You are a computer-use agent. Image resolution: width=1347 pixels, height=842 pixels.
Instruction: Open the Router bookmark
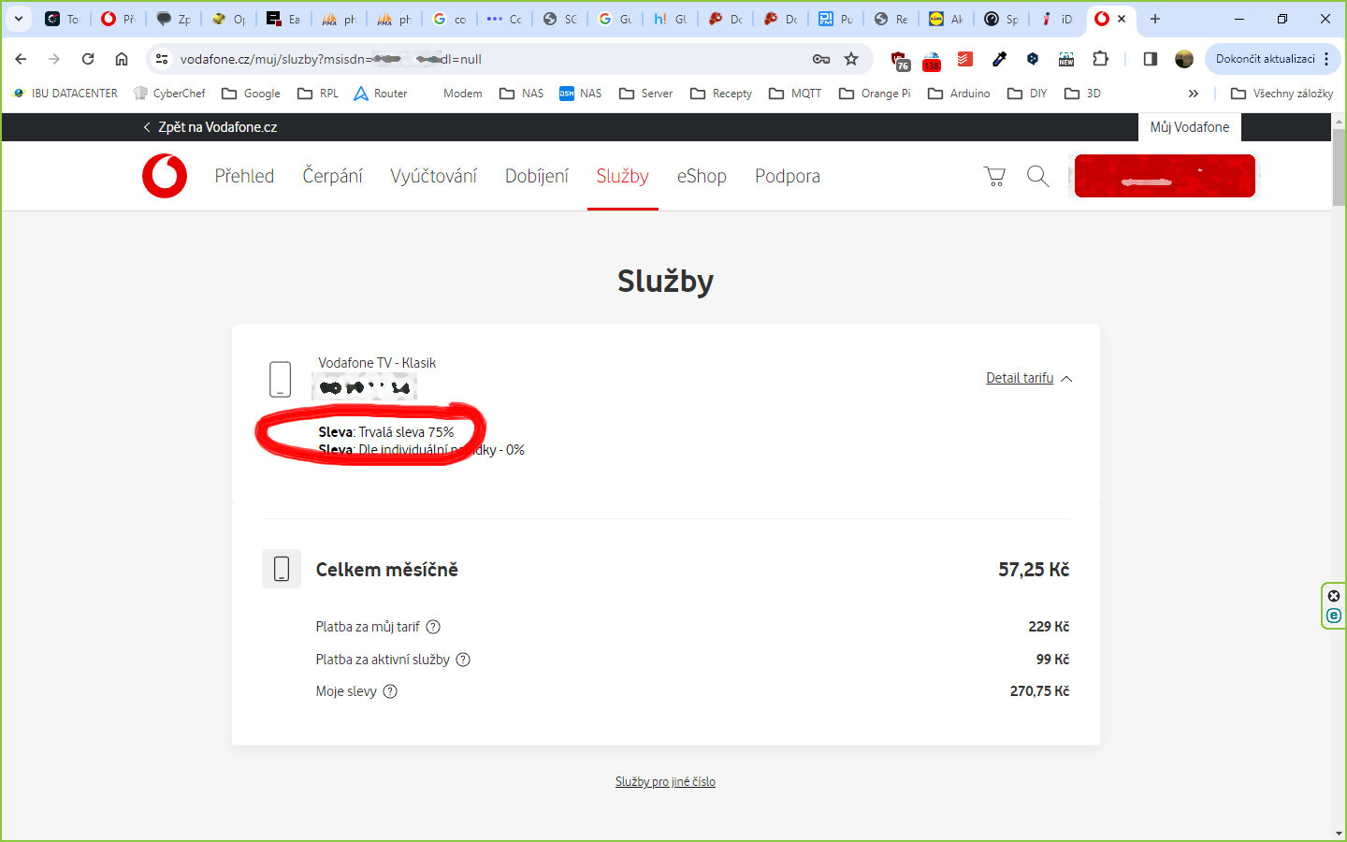tap(380, 94)
